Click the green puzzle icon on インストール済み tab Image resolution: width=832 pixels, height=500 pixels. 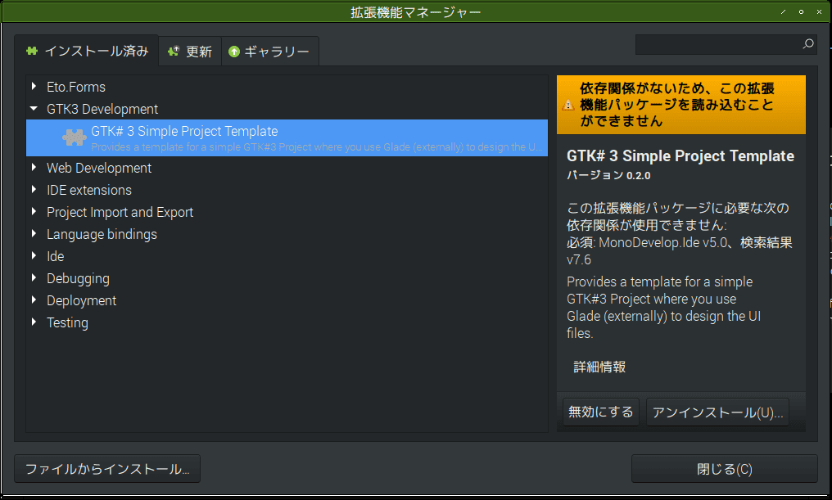point(32,50)
